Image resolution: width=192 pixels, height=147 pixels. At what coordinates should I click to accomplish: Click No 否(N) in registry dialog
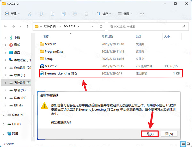pyautogui.click(x=169, y=134)
